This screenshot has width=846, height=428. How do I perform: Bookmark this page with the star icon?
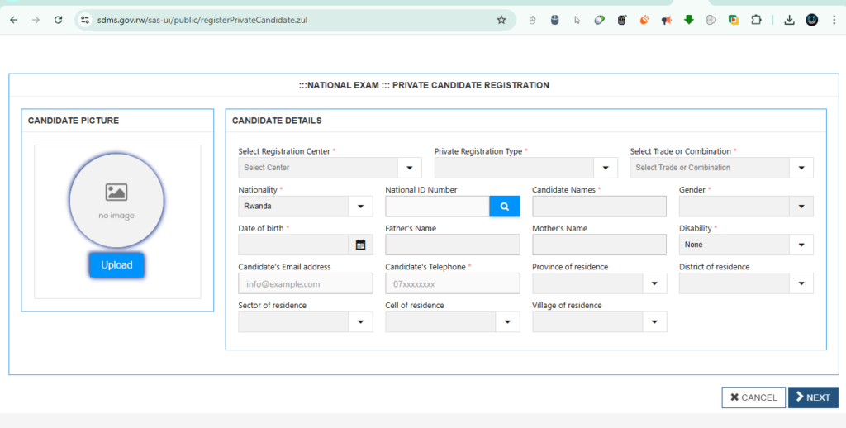(x=501, y=20)
